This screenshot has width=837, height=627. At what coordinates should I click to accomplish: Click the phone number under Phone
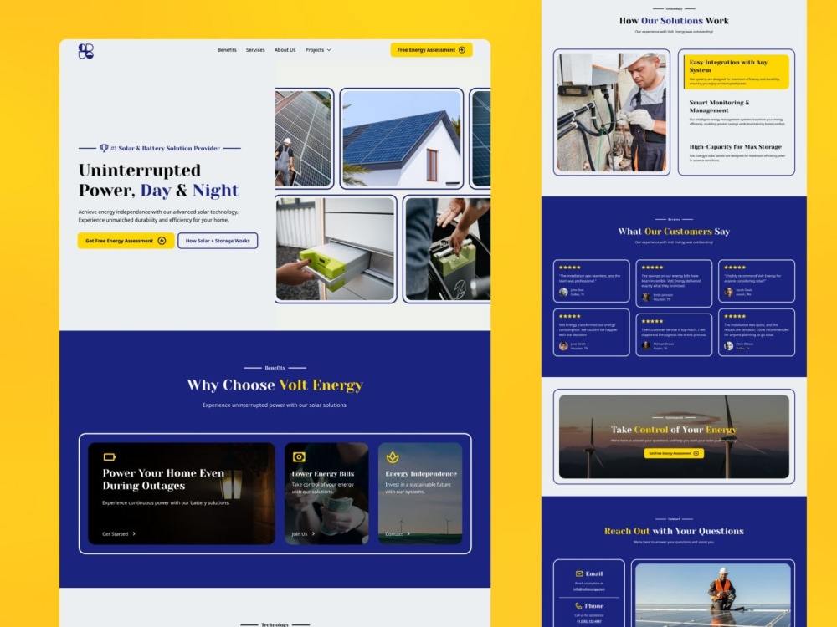(x=589, y=622)
